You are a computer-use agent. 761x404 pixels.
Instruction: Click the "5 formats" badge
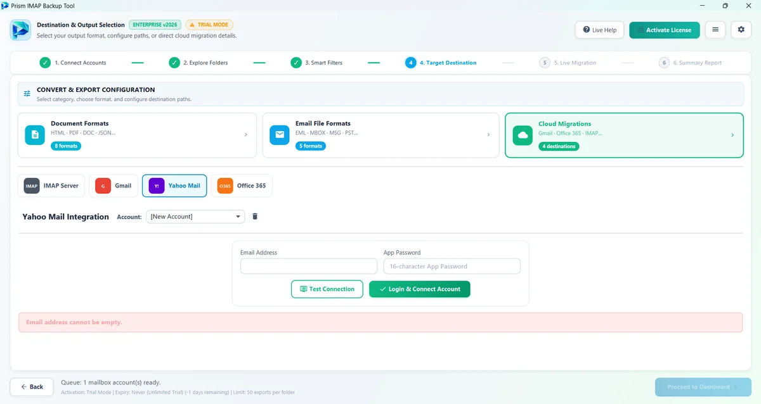pos(311,146)
